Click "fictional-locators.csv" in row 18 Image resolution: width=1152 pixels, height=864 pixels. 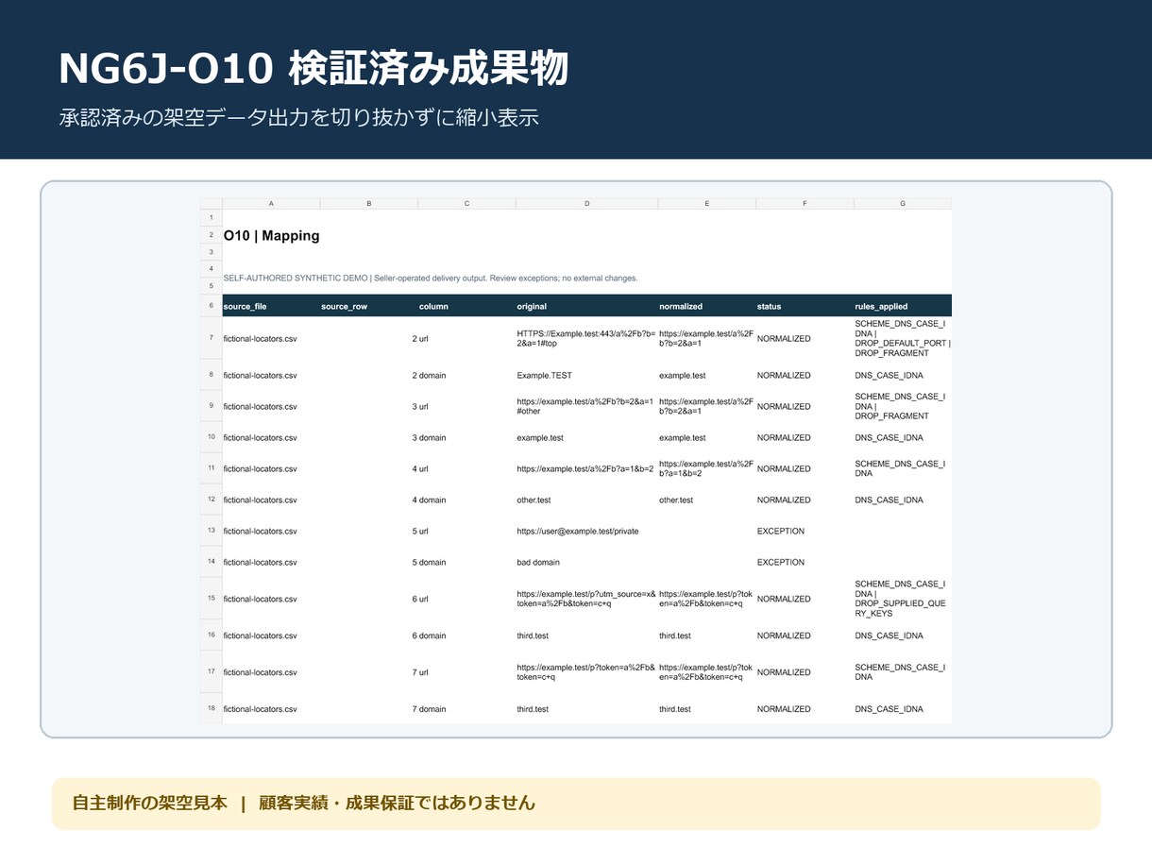261,708
